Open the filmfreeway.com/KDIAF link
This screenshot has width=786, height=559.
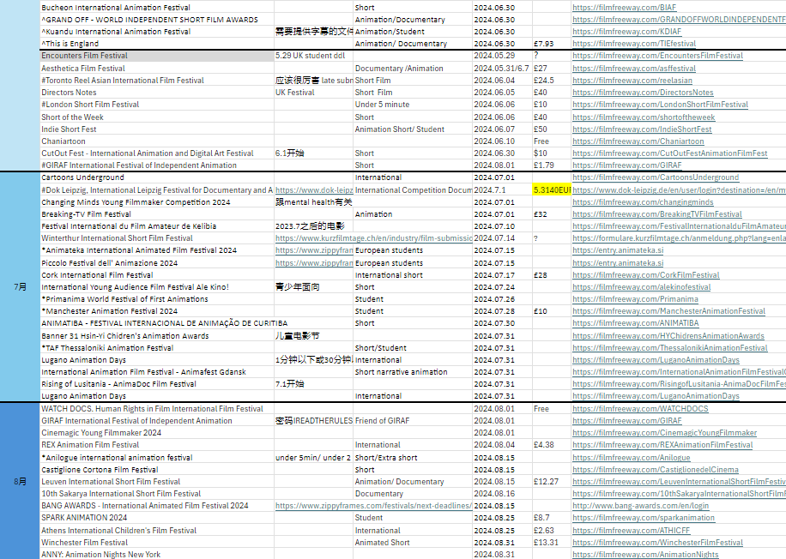[x=626, y=32]
